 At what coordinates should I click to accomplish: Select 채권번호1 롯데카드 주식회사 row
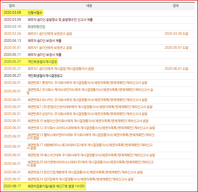(x=98, y=83)
